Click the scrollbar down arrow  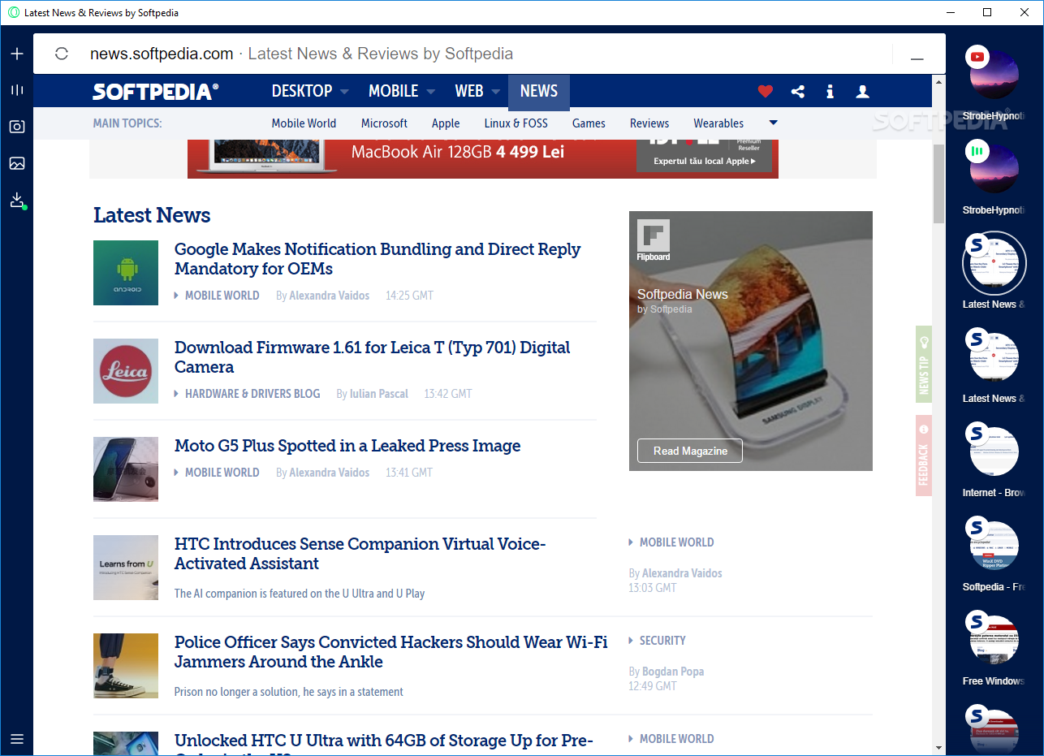click(938, 748)
